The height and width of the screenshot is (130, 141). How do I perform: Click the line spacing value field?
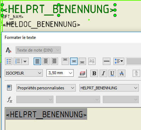tap(134, 61)
